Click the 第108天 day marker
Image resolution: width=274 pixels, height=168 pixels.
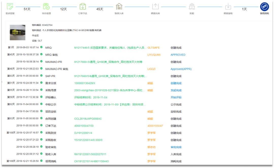click(11, 133)
